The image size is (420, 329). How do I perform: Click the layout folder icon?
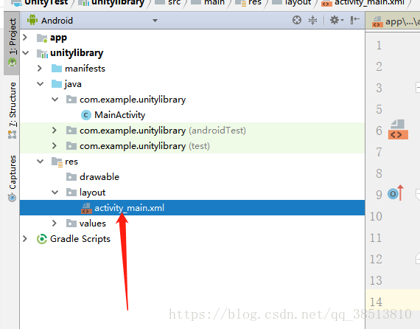(71, 193)
